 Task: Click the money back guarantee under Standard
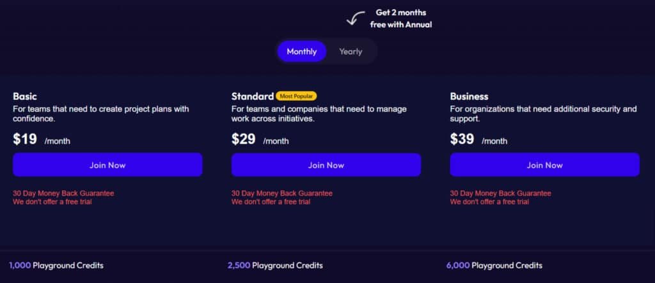[x=282, y=193]
